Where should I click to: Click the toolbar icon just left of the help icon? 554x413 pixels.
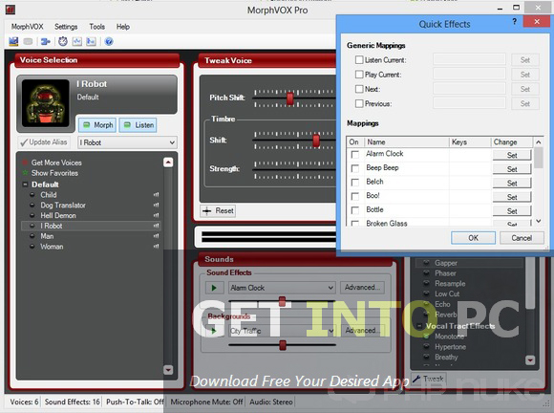91,41
